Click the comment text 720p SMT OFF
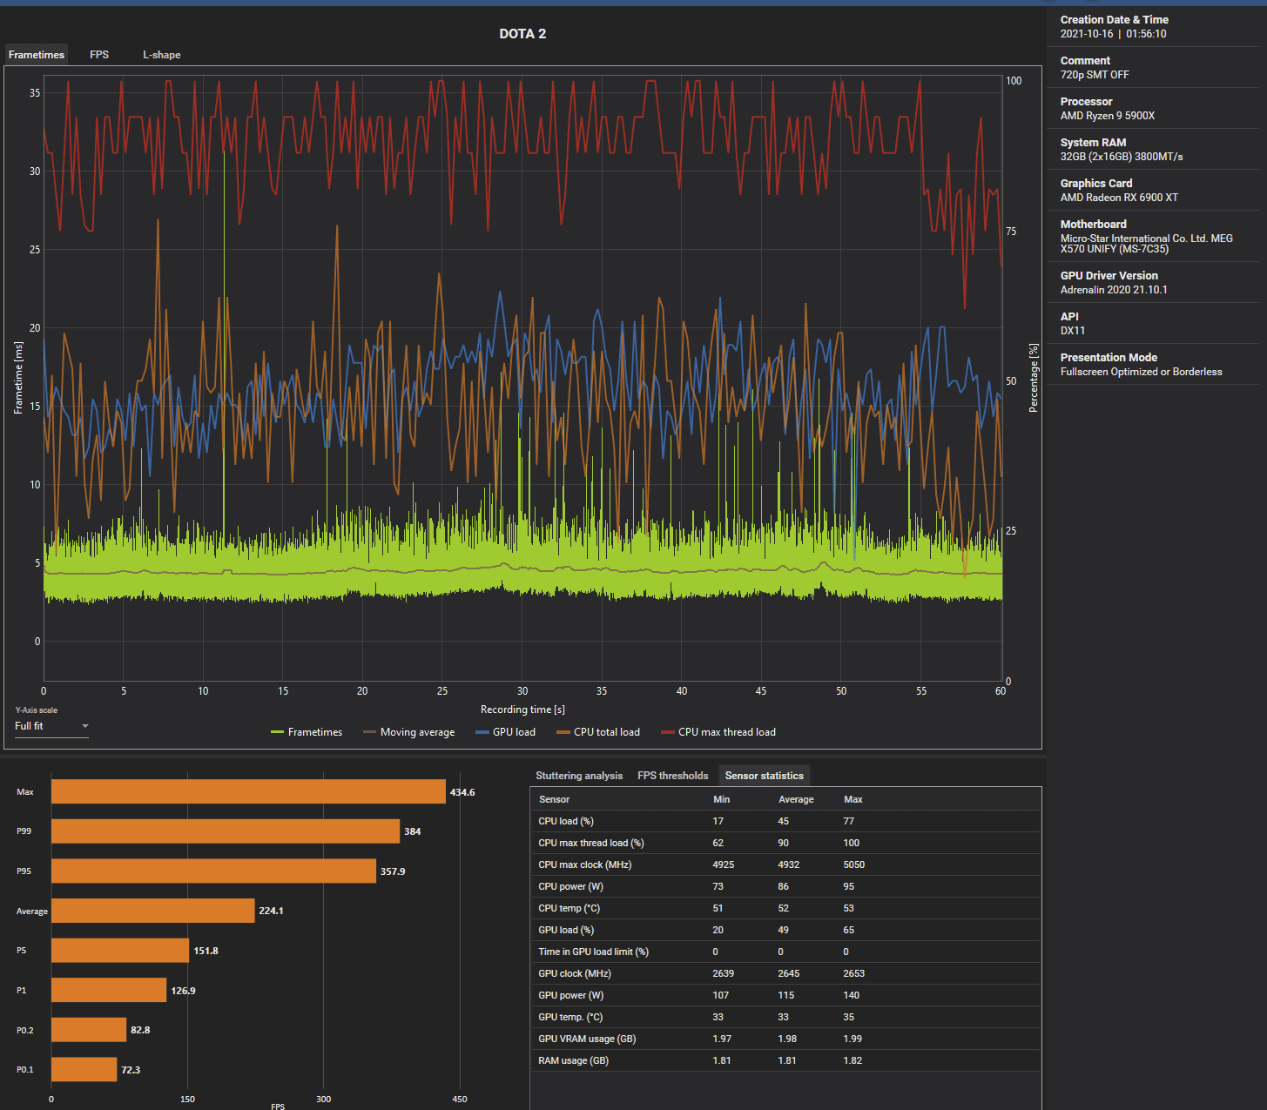 click(x=1095, y=75)
